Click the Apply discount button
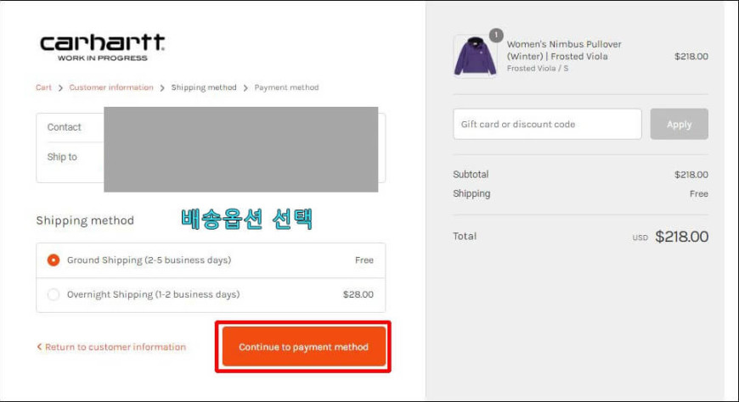739x402 pixels. pyautogui.click(x=680, y=125)
